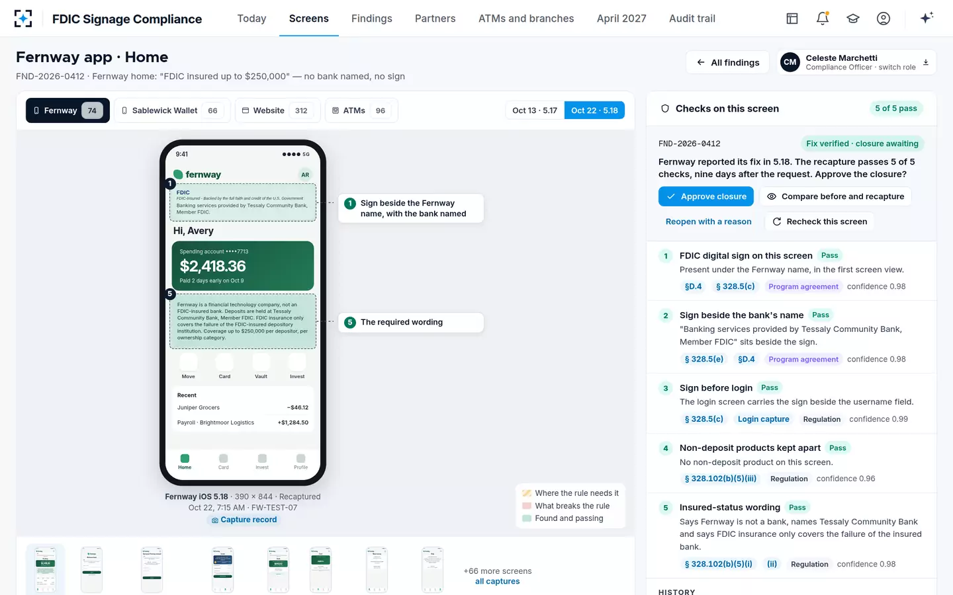953x595 pixels.
Task: Click the Approve closure button
Action: (707, 196)
